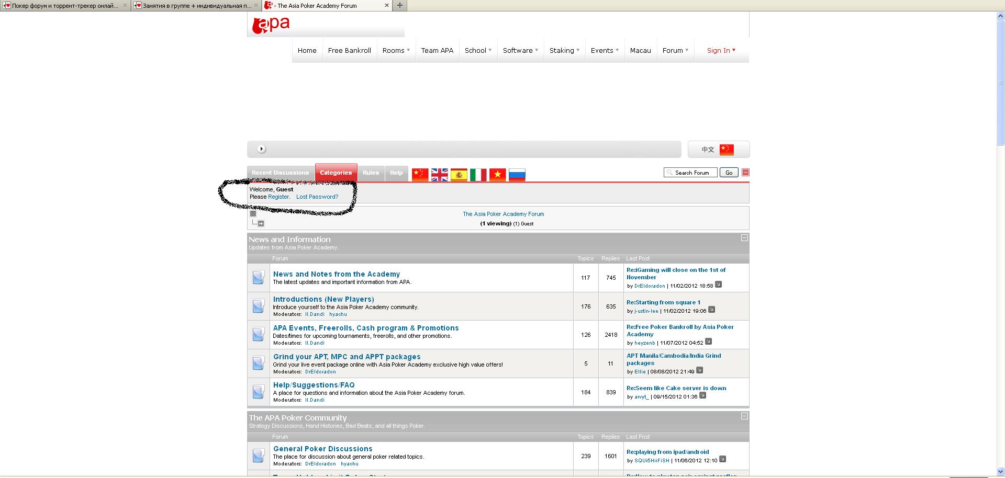View DrEldoradon profile under iGaming last post
Image resolution: width=1005 pixels, height=478 pixels.
[x=650, y=286]
